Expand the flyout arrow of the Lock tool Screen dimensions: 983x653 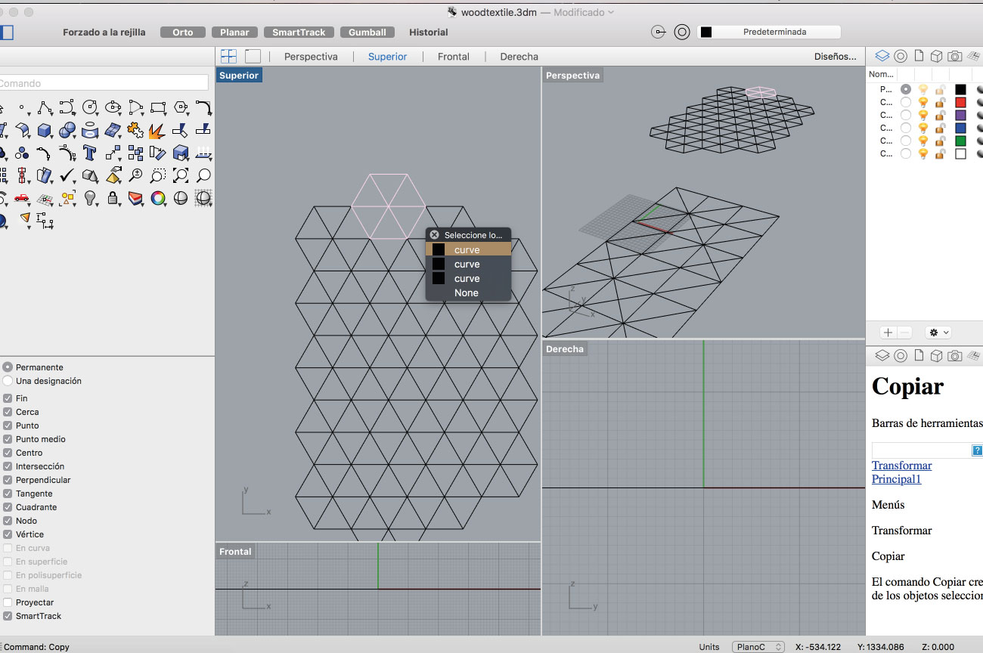tap(120, 205)
